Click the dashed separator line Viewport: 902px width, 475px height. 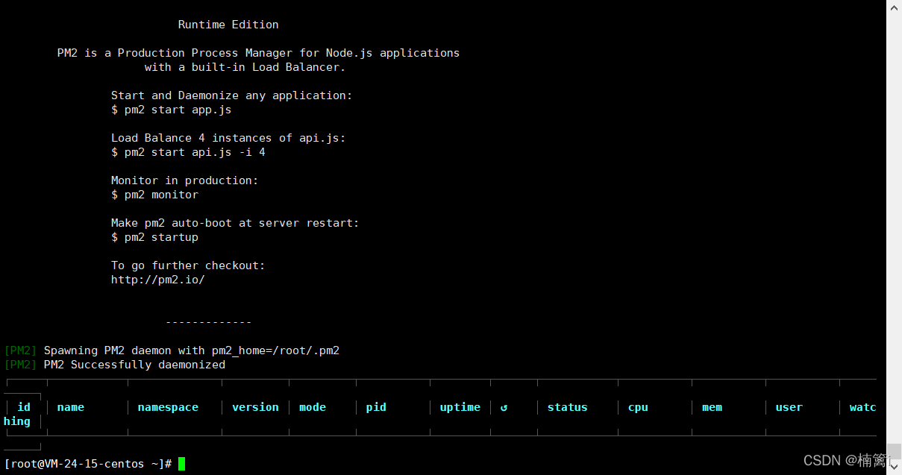coord(208,322)
